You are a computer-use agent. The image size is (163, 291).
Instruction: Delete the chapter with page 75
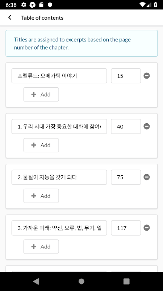point(147,177)
